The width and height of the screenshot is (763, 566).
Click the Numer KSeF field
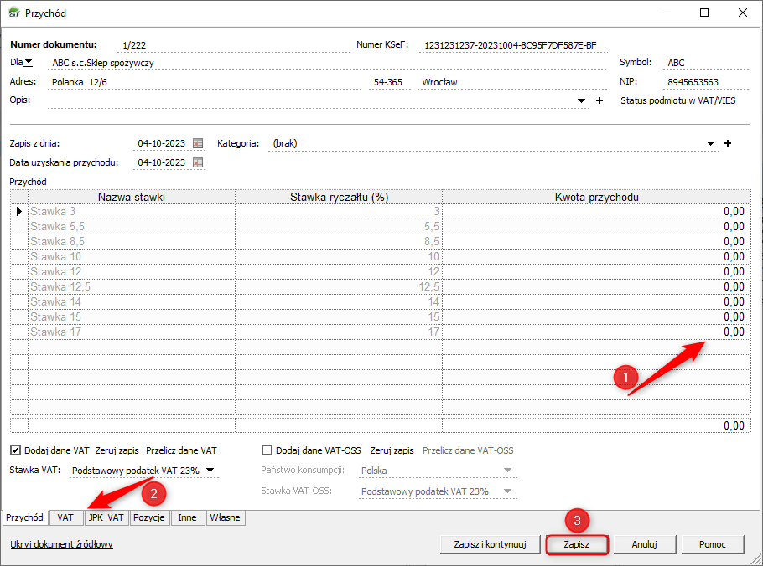pyautogui.click(x=513, y=45)
